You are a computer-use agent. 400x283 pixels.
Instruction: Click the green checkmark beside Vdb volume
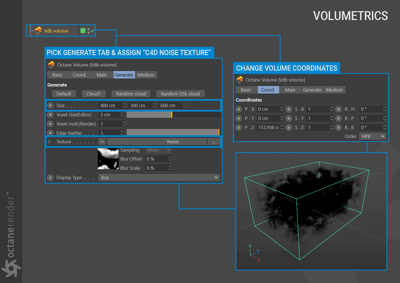click(92, 31)
